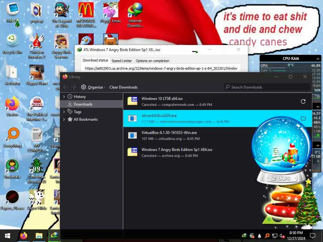
Task: Collapse the CPU-RAM gadget arrow
Action: (318, 59)
